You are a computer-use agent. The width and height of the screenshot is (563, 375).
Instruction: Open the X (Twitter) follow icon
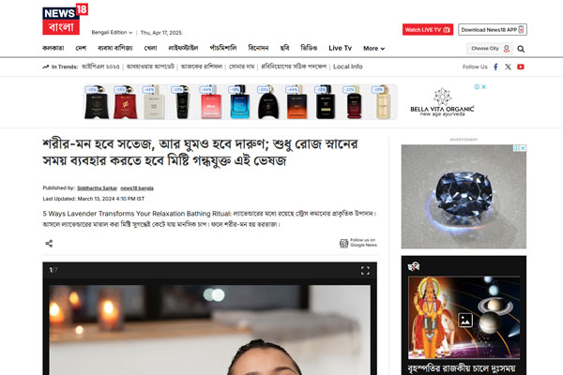click(x=508, y=67)
